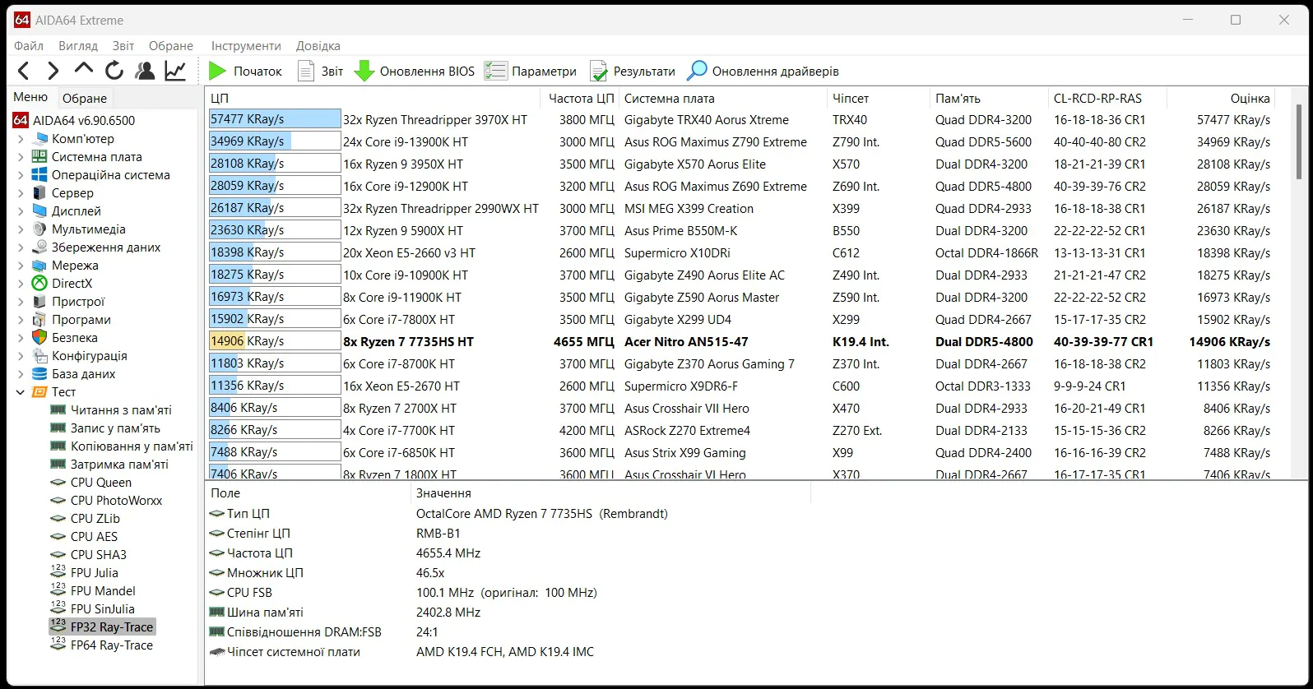Viewport: 1313px width, 689px height.
Task: Select the Безпека shield icon
Action: 39,338
